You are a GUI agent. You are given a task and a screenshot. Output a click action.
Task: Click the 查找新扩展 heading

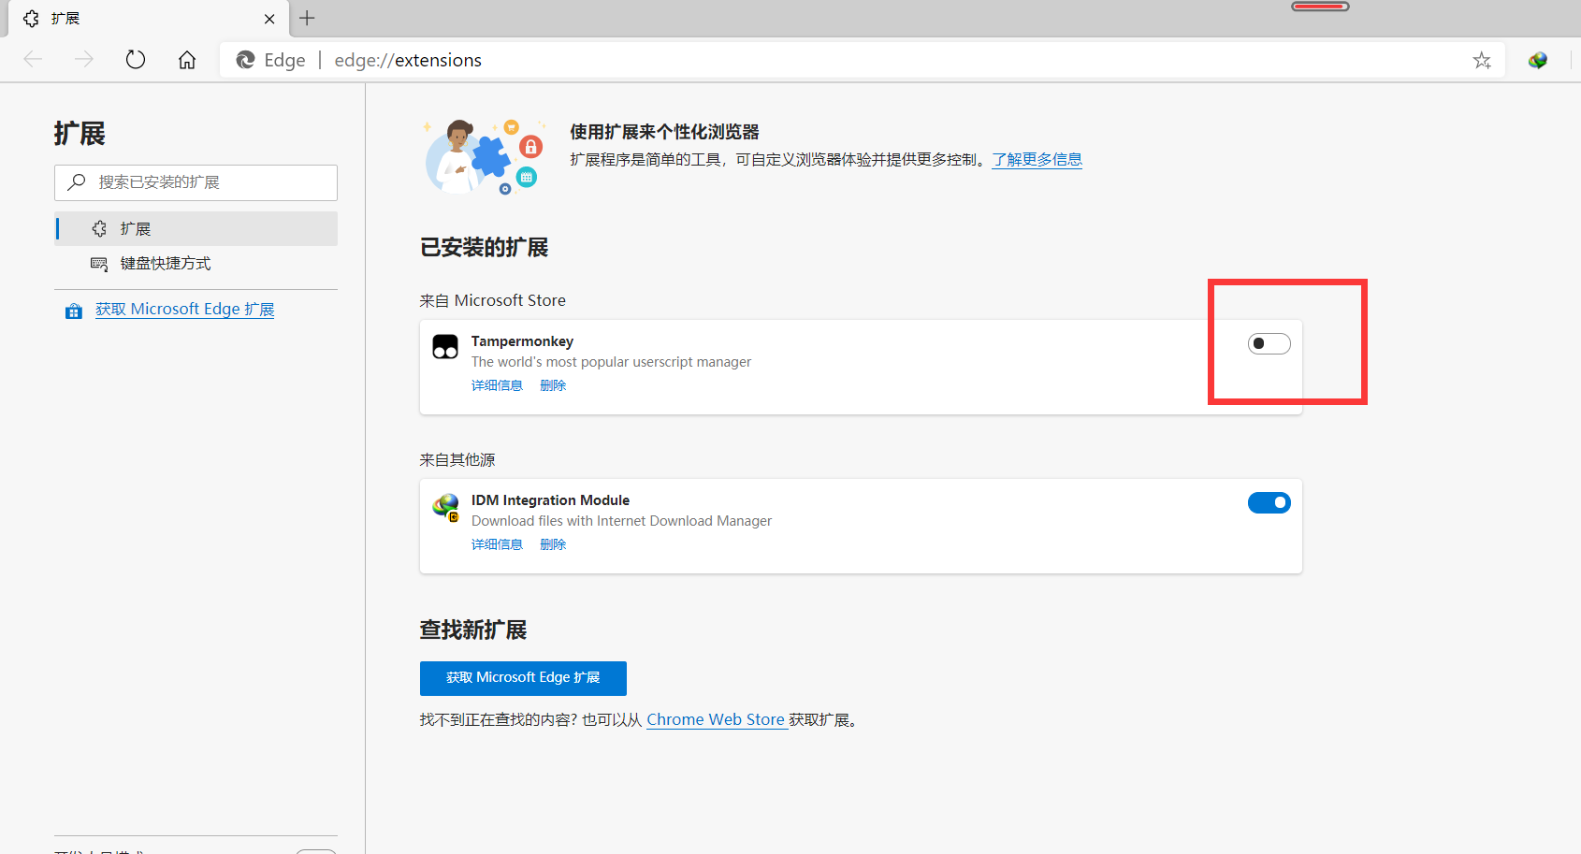pos(473,630)
